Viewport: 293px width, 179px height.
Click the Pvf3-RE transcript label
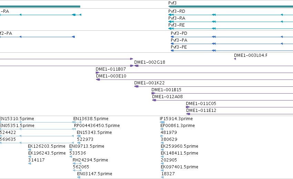click(176, 25)
